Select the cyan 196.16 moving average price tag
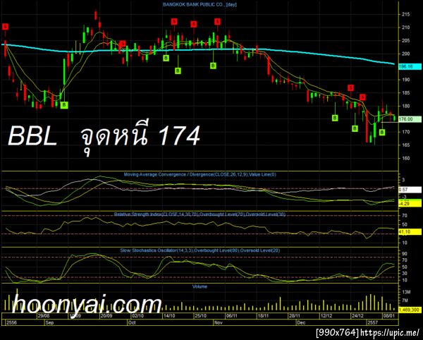 [410, 66]
